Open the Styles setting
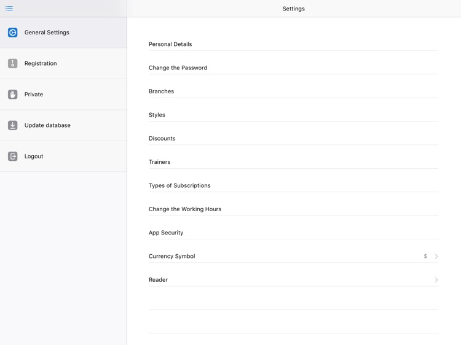The height and width of the screenshot is (345, 461). point(293,115)
